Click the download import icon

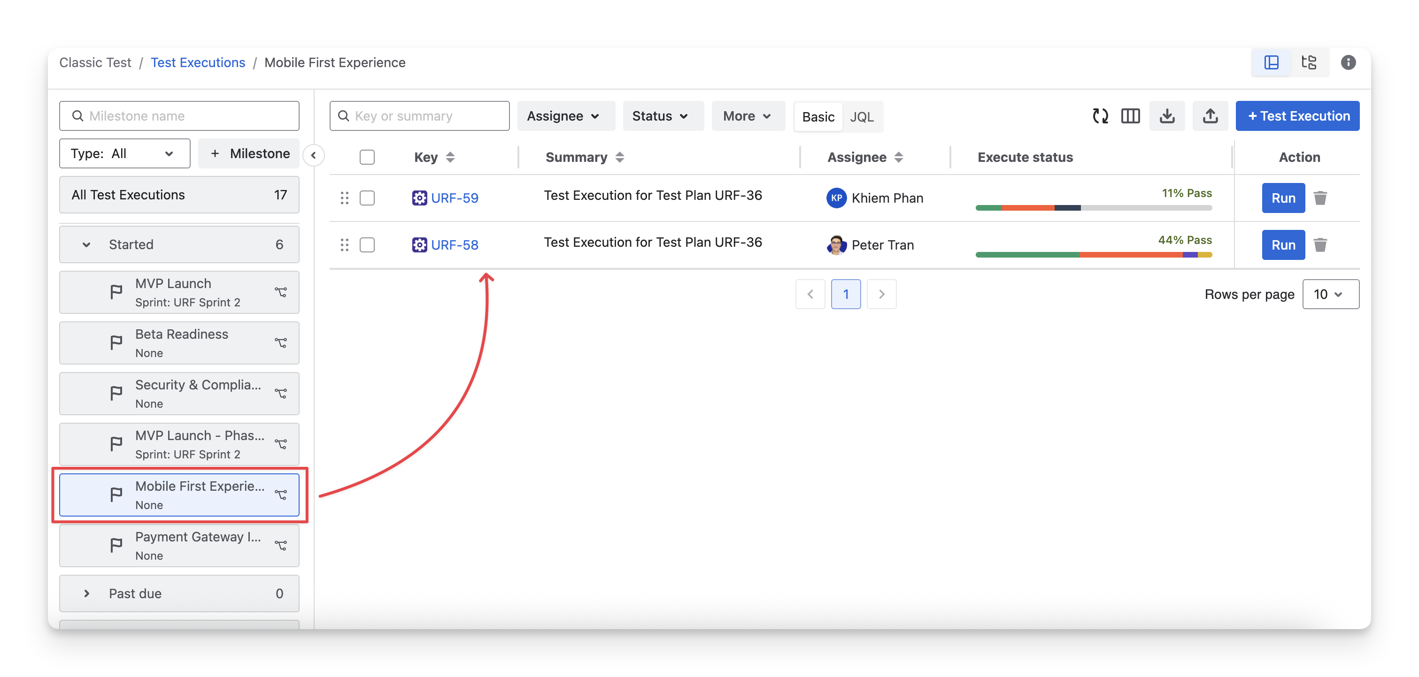(1167, 116)
